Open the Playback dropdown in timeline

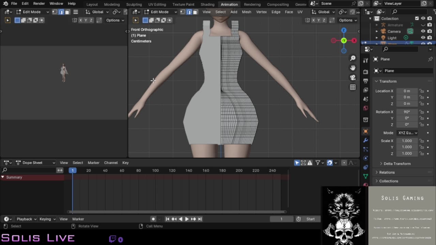coord(27,219)
